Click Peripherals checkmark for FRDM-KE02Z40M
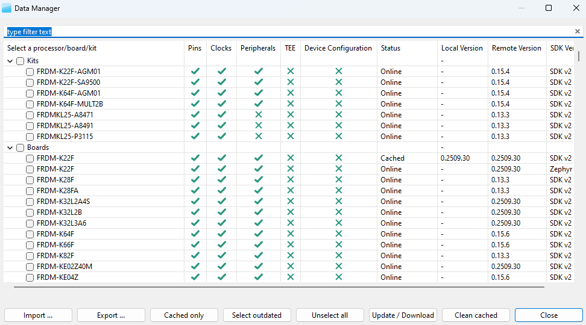The height and width of the screenshot is (325, 586). tap(258, 267)
